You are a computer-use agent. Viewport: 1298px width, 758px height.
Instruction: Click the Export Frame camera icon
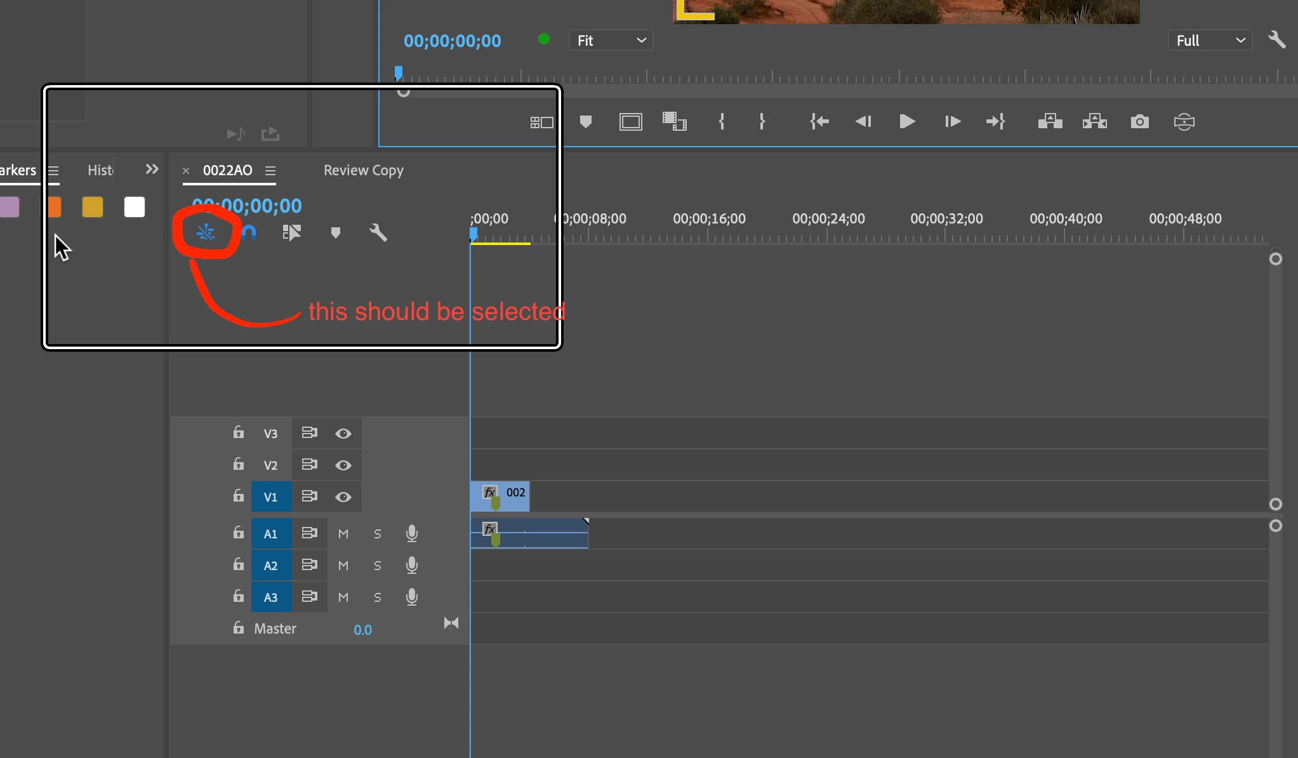(x=1139, y=121)
